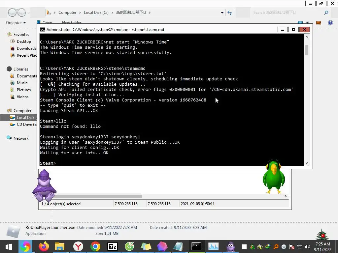Click the Explorer search input field

(x=287, y=13)
